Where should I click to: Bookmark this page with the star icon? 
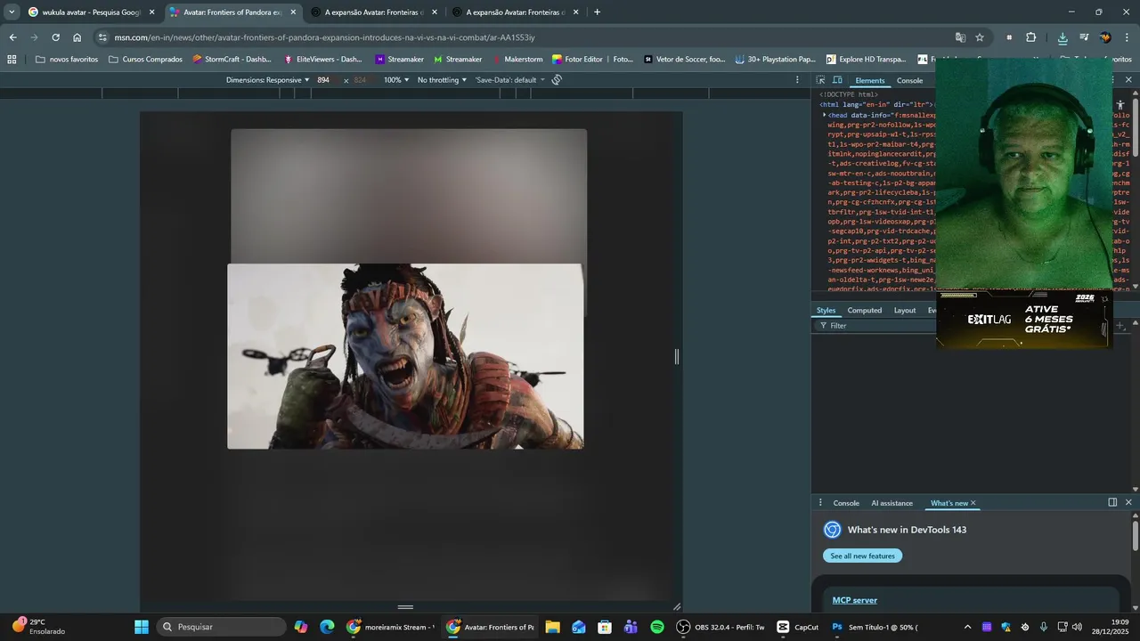(x=980, y=37)
